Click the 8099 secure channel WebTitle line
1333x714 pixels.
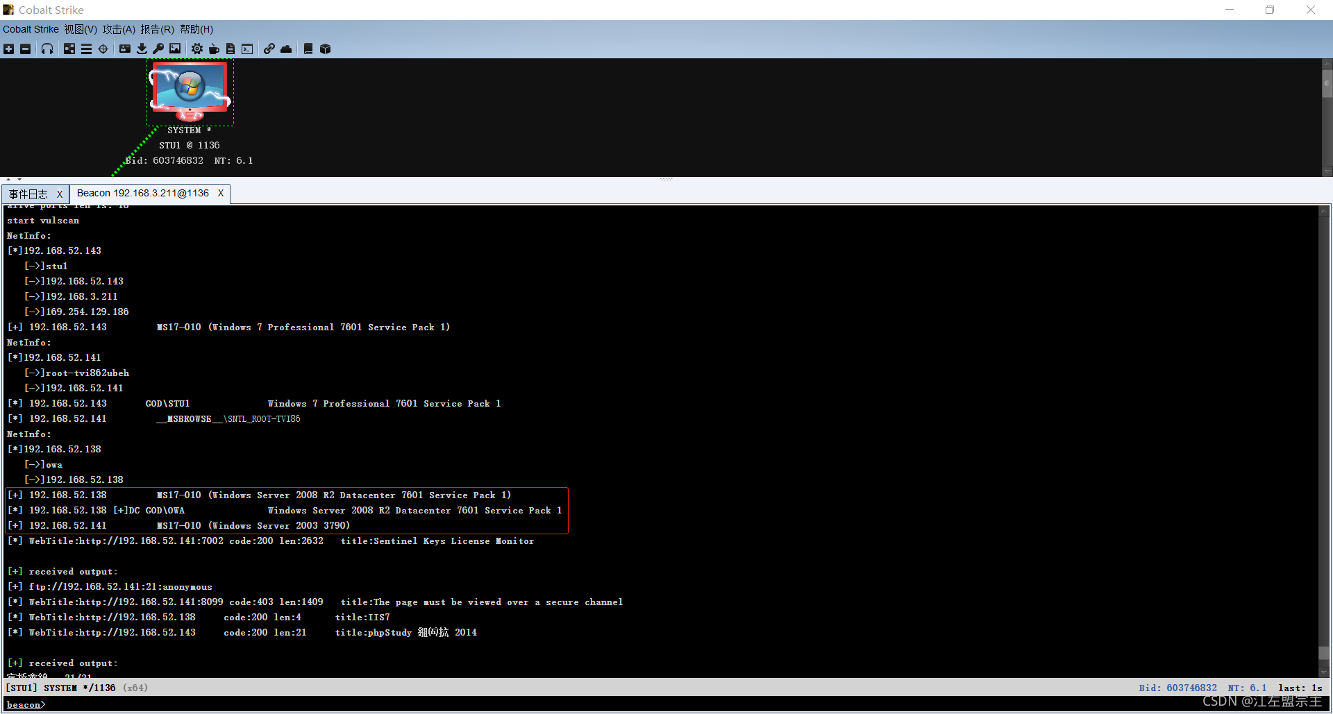[315, 602]
